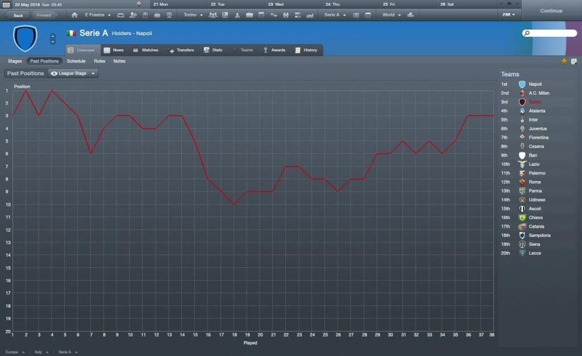Switch to the Matches tab
This screenshot has width=582, height=356.
(x=145, y=50)
